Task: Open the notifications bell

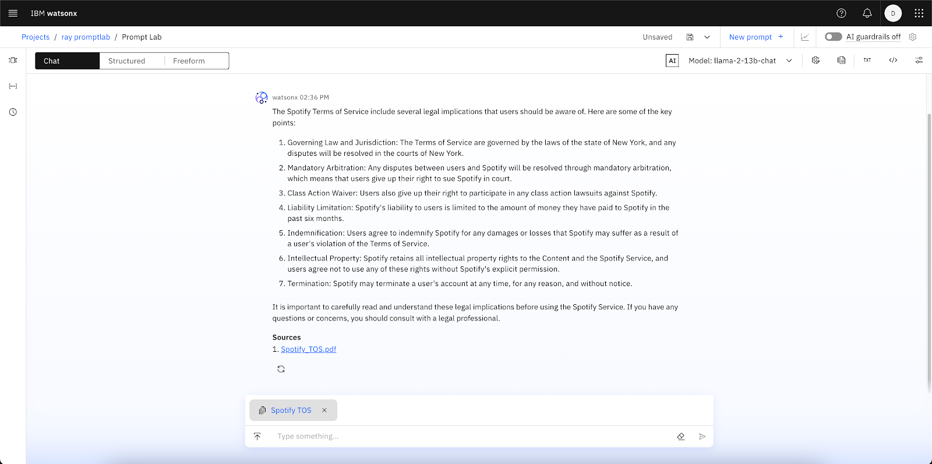Action: [867, 13]
